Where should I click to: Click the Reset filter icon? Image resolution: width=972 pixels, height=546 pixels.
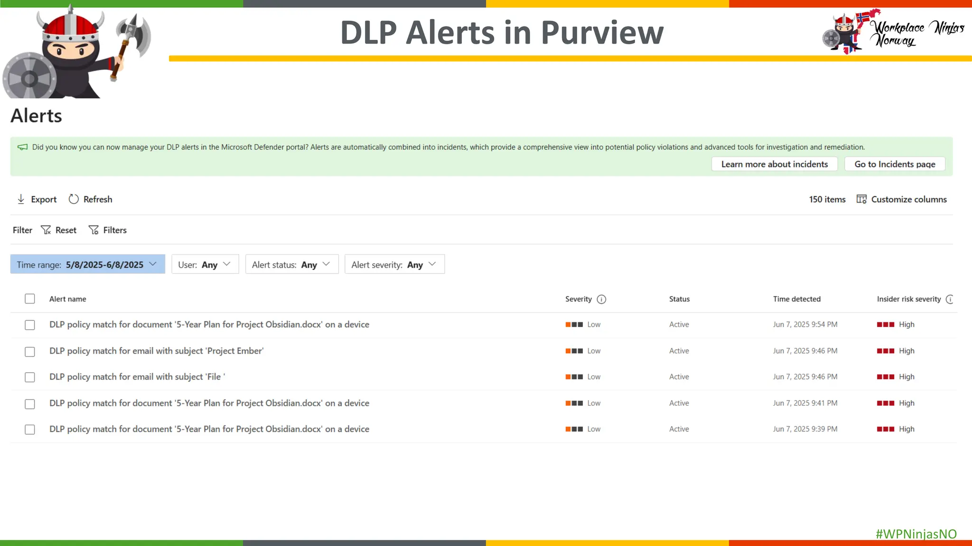click(46, 230)
